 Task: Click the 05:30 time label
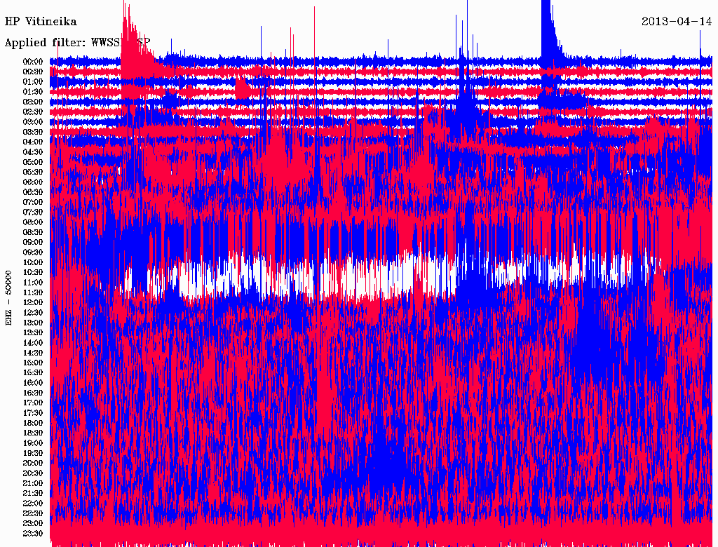(x=33, y=173)
